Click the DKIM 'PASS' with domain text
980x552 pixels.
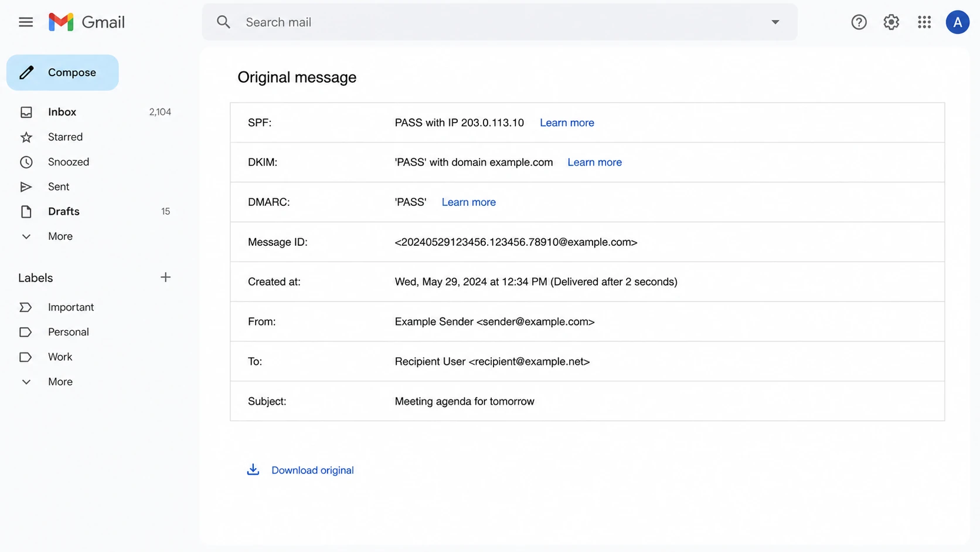point(474,162)
